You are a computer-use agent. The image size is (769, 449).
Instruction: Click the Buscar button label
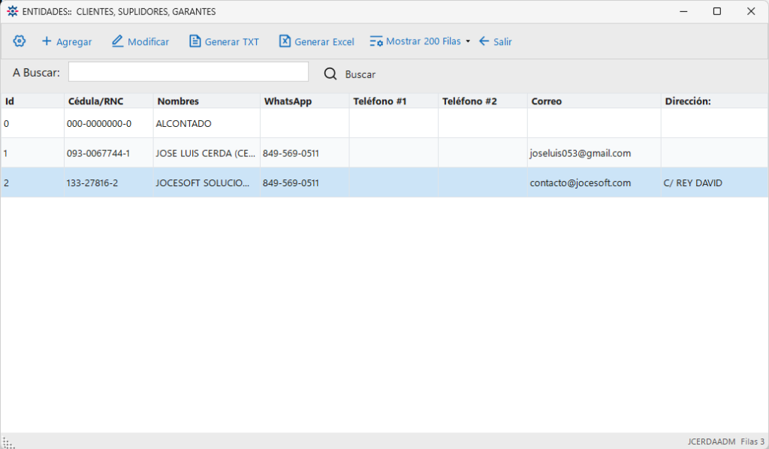[x=360, y=74]
